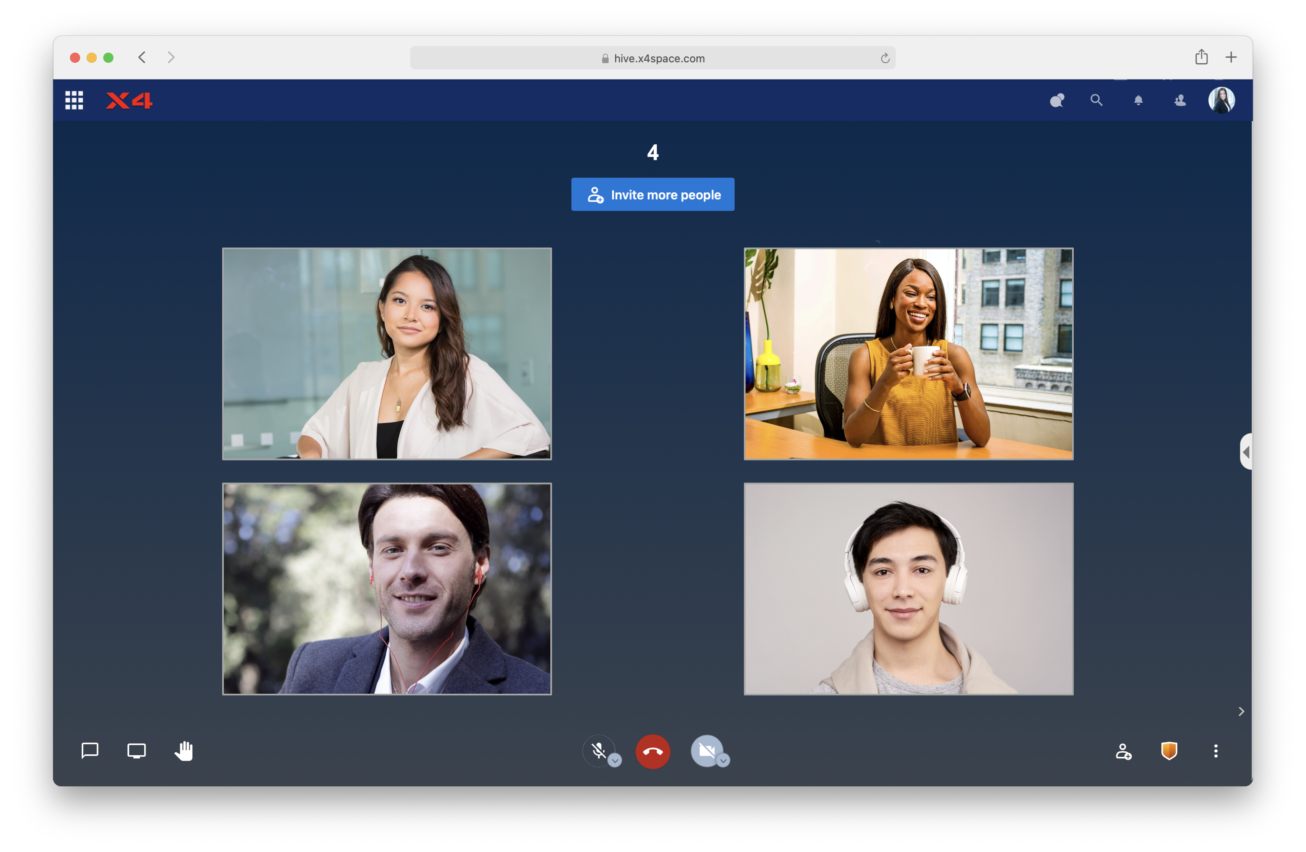The image size is (1306, 852).
Task: Open a new browser tab
Action: 1232,57
